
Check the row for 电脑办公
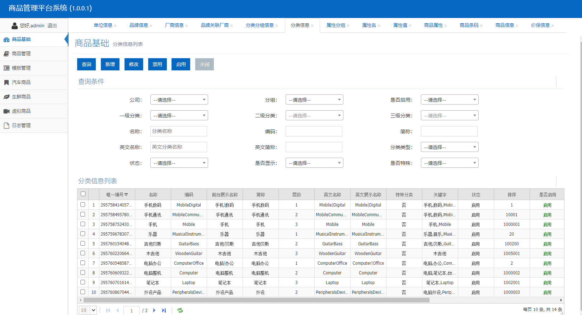coord(83,263)
